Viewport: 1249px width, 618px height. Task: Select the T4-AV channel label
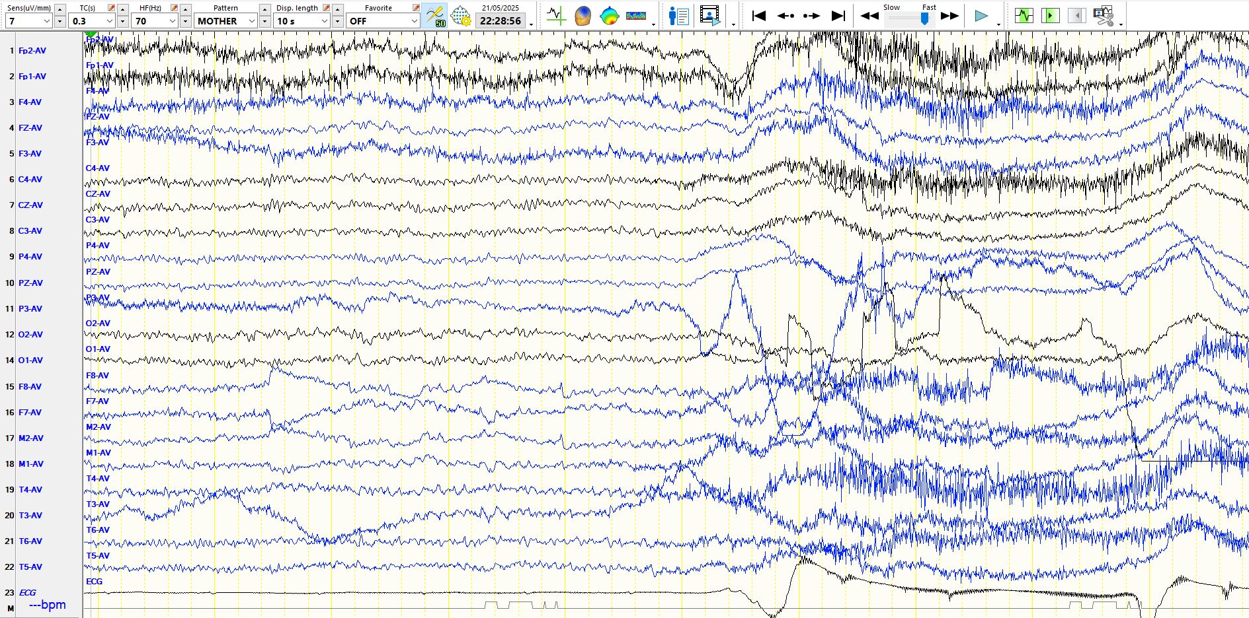30,489
